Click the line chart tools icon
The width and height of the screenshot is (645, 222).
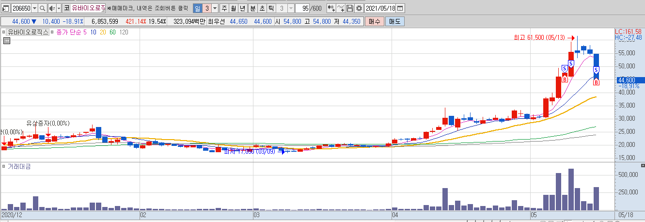click(341, 8)
